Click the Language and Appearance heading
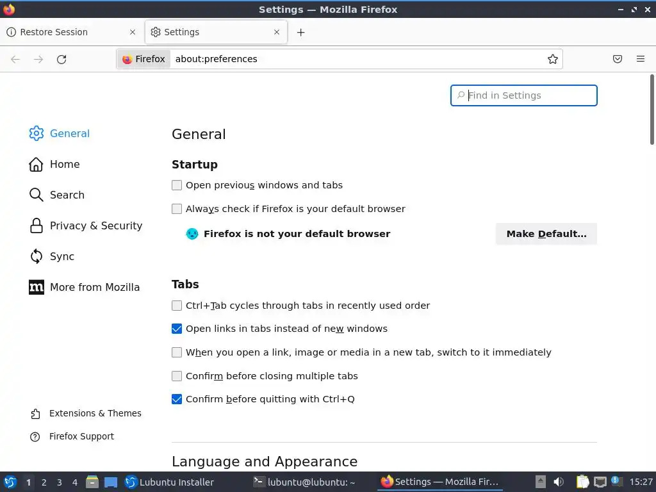 (265, 461)
